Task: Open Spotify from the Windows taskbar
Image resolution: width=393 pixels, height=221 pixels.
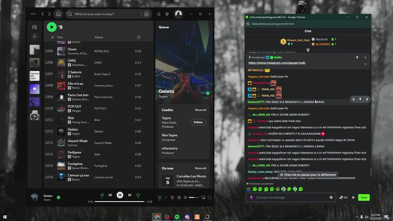Action: pos(177,217)
